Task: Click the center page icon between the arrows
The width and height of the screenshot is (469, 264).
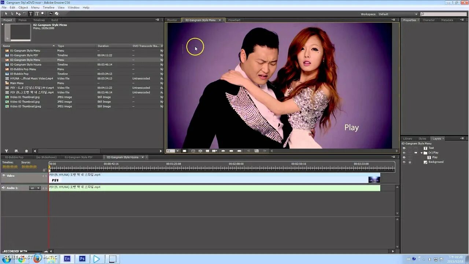Action: 256,151
